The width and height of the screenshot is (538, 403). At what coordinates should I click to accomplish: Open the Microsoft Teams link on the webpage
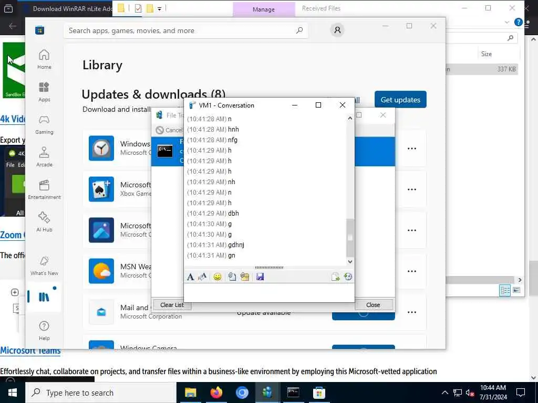tap(30, 351)
